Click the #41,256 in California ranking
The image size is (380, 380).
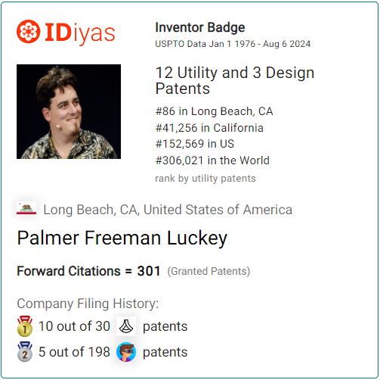pyautogui.click(x=209, y=128)
